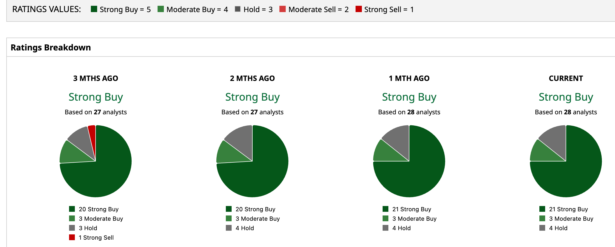
Task: Select the CURRENT column heading
Action: tap(566, 78)
